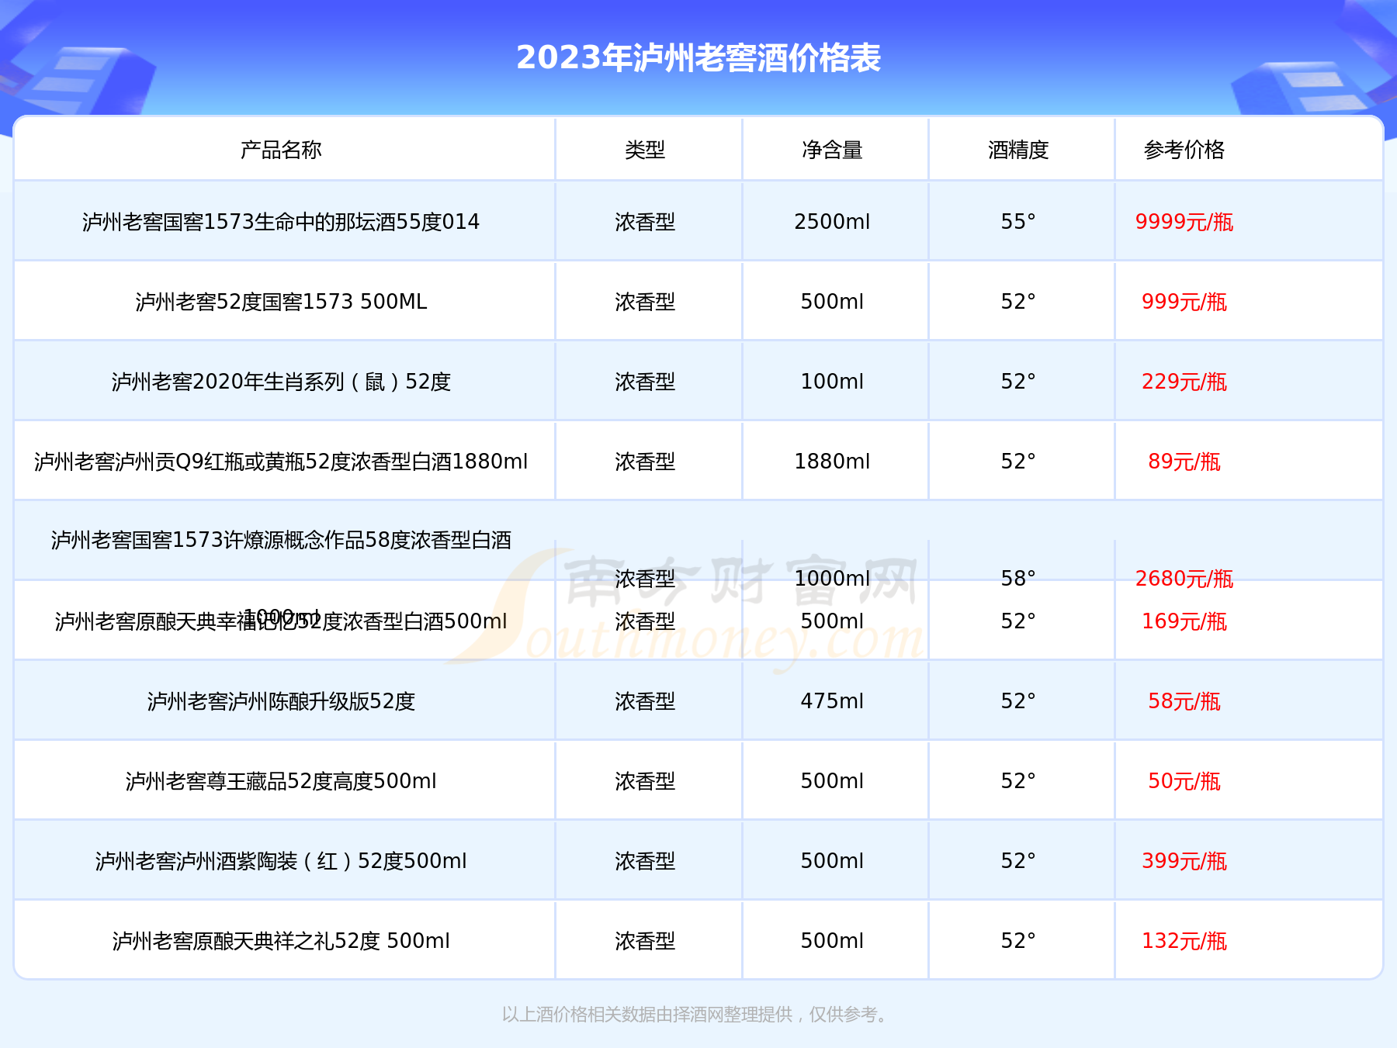
Task: Click 500ml in the 999元/瓶 row
Action: coord(832,302)
